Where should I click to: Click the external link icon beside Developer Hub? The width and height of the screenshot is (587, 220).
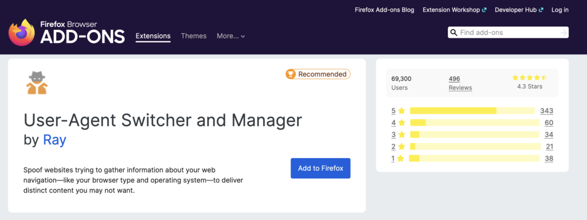[x=541, y=10]
